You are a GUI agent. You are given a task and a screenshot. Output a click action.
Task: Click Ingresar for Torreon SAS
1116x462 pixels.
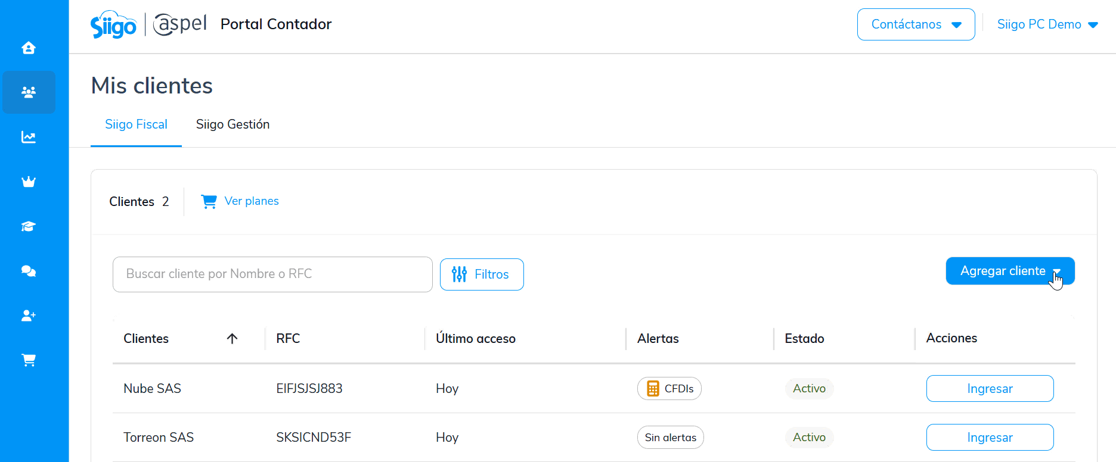(x=990, y=438)
